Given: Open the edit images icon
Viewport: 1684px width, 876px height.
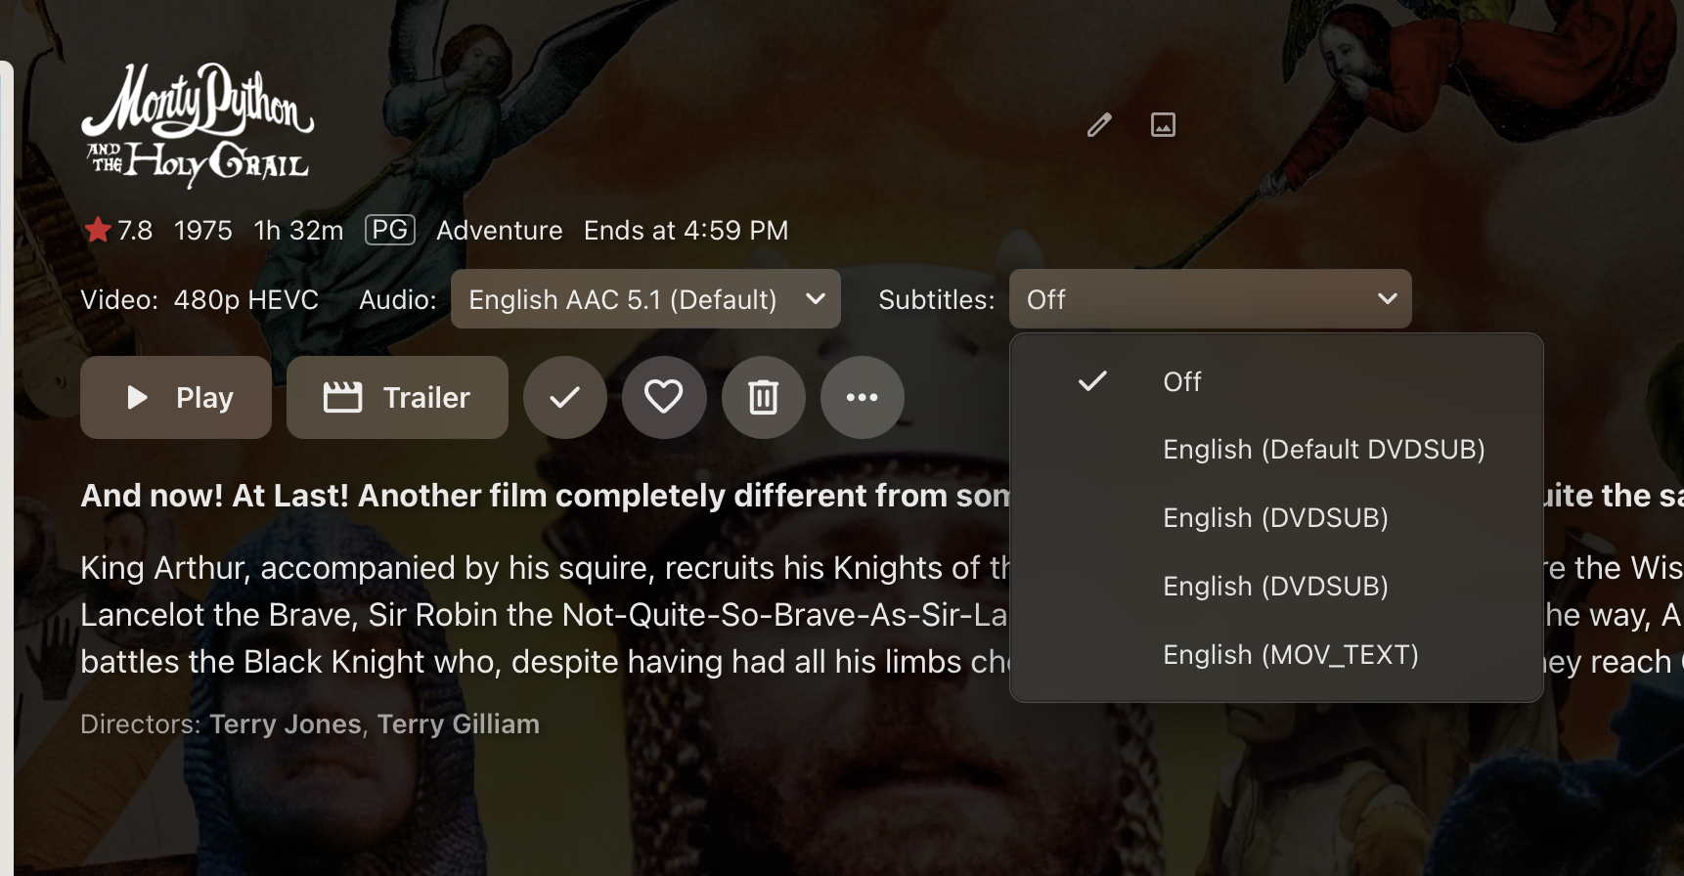Looking at the screenshot, I should click(x=1163, y=125).
